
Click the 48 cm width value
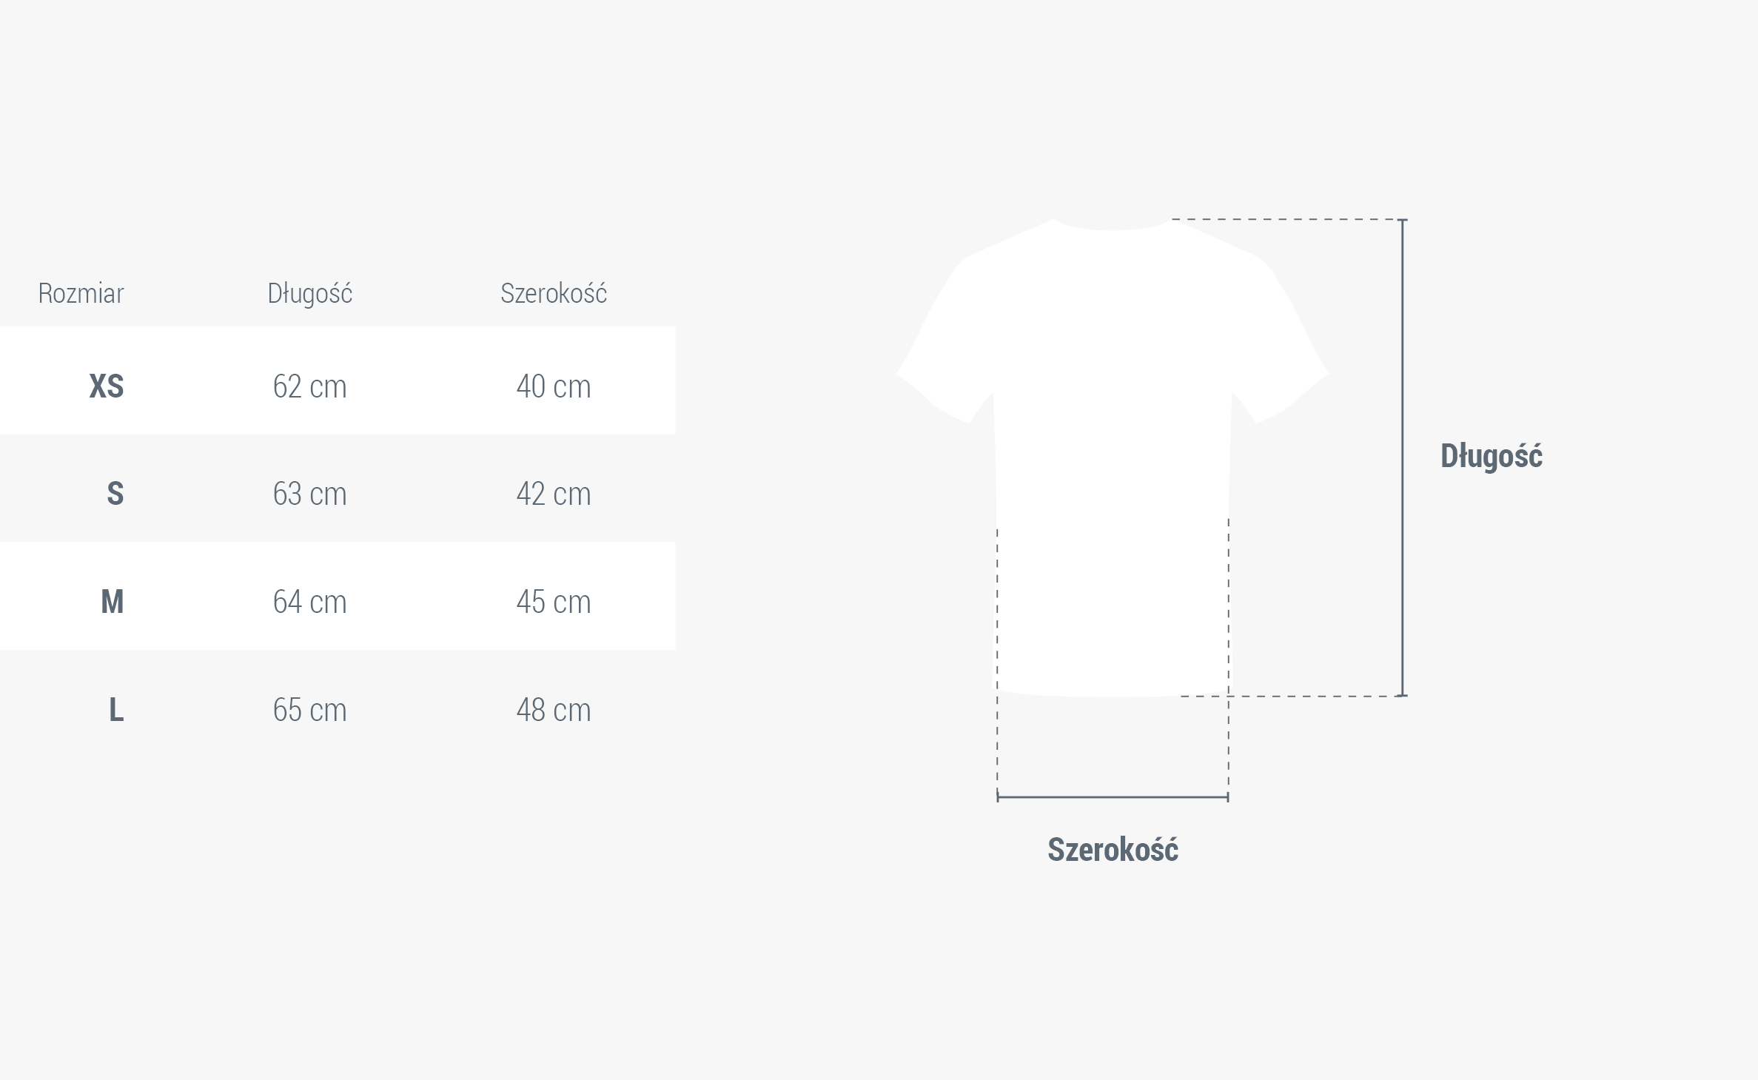coord(554,710)
